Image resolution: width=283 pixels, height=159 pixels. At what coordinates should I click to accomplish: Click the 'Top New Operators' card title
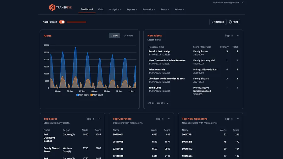tap(195, 119)
